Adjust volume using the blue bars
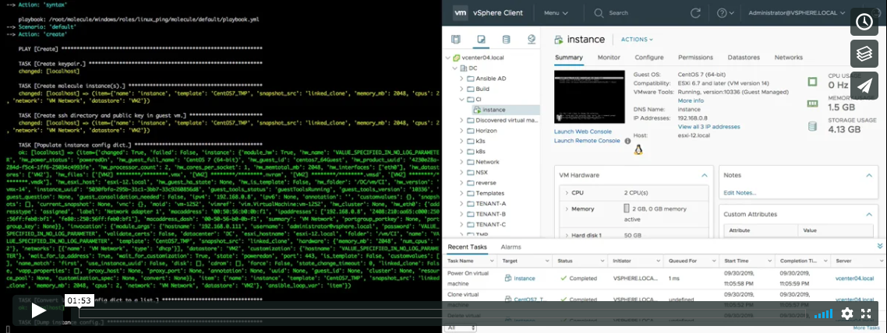 tap(823, 314)
